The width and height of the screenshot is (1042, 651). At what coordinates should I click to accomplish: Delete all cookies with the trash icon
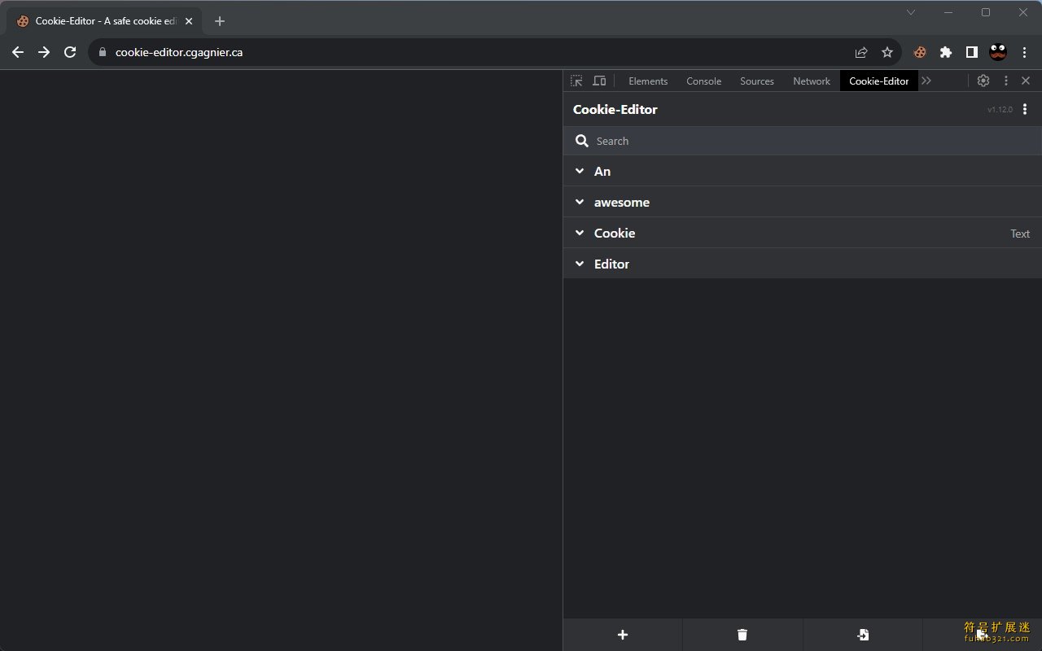tap(742, 635)
